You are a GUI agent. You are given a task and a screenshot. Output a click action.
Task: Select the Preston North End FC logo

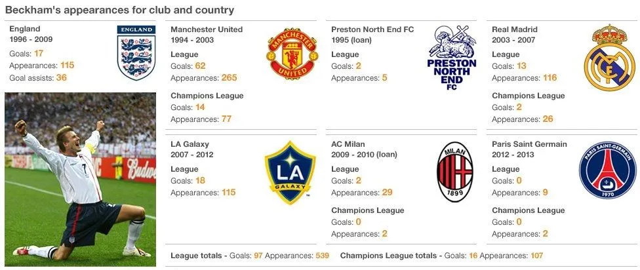pyautogui.click(x=452, y=58)
